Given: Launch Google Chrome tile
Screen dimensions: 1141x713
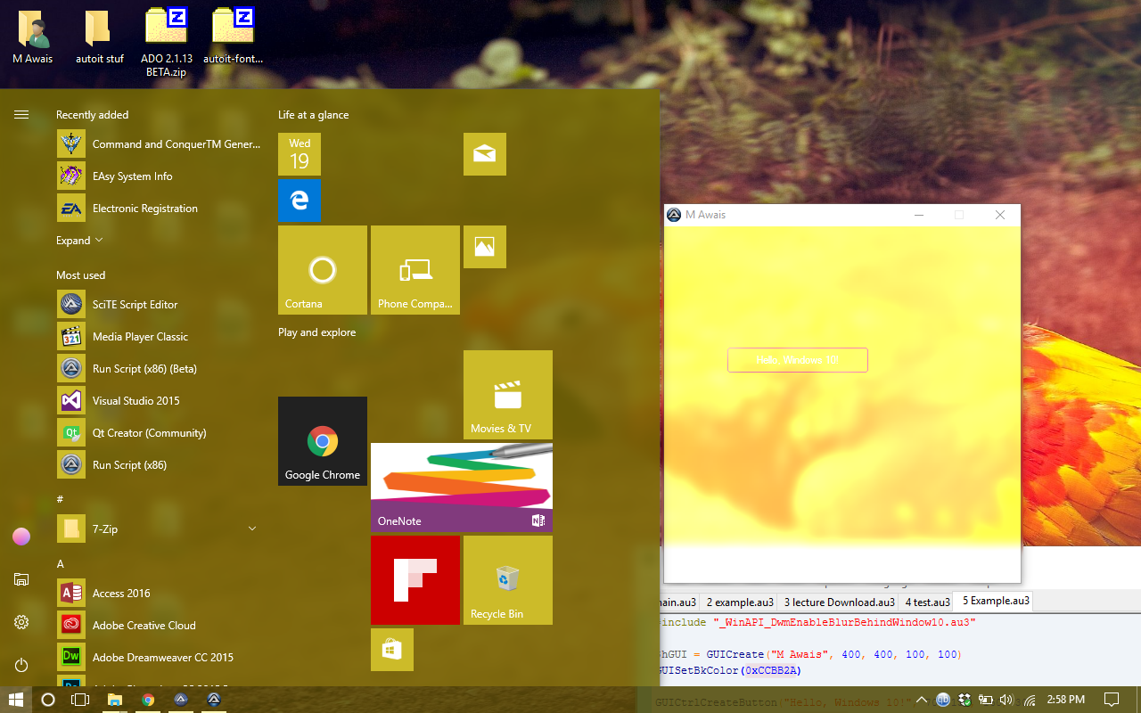Looking at the screenshot, I should tap(323, 441).
